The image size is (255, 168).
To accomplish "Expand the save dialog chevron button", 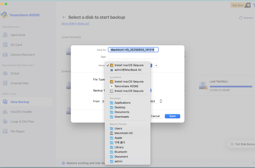I will pyautogui.click(x=156, y=66).
